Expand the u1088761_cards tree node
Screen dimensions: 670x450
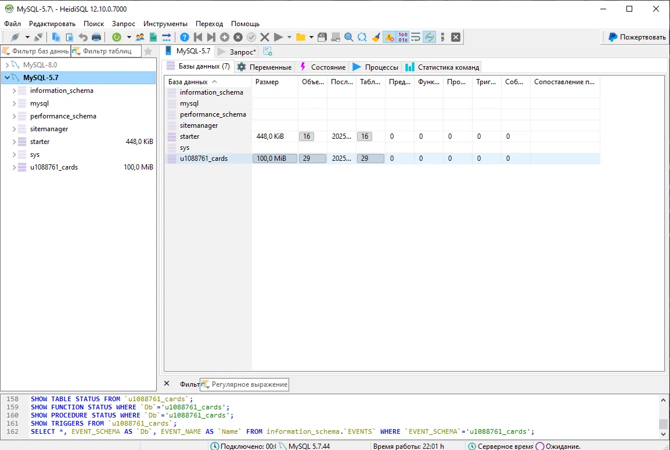[x=14, y=168]
